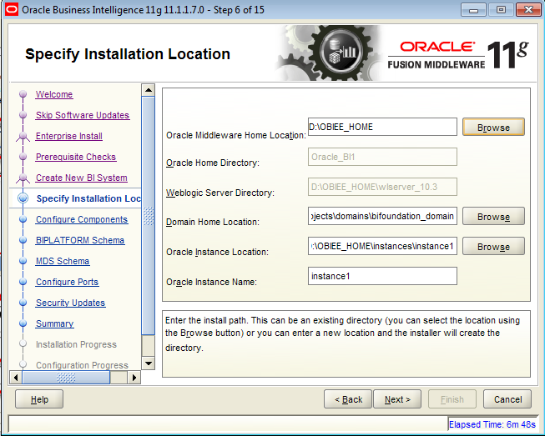Click the Installation Progress step label
Viewport: 545px width, 436px height.
[x=76, y=344]
